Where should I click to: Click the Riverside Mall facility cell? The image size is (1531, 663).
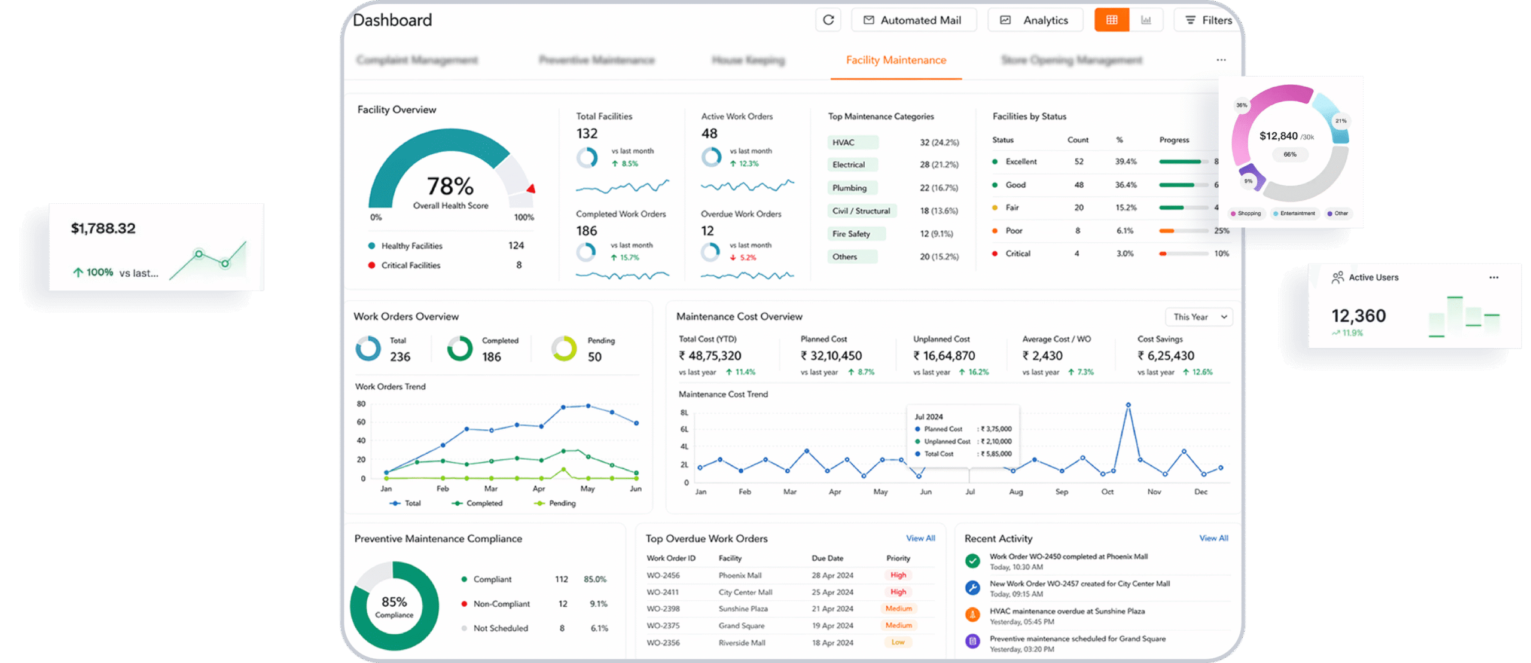click(x=742, y=643)
